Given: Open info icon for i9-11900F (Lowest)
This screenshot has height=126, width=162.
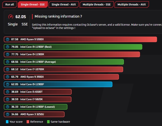Looking at the screenshot, I should pos(8,107).
